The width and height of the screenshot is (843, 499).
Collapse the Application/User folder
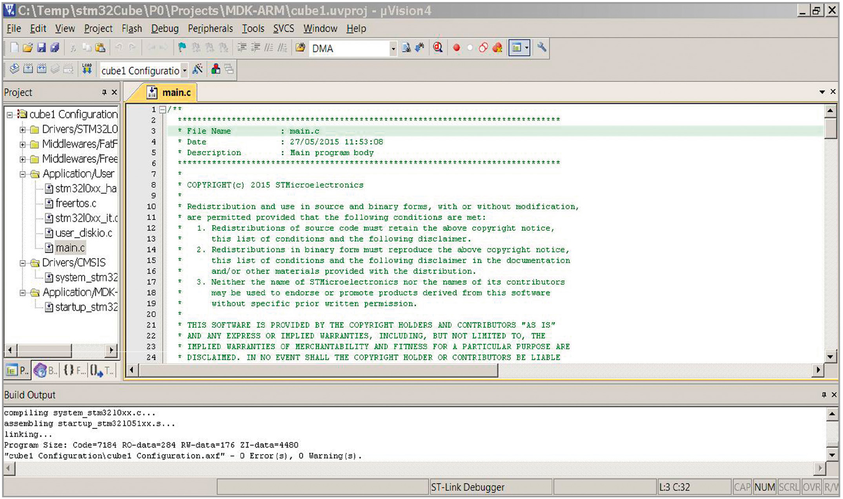23,174
